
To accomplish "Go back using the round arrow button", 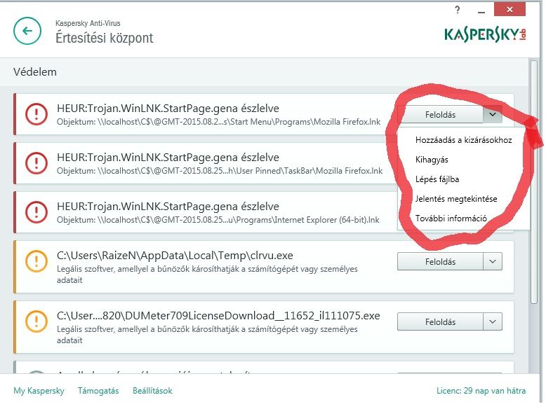I will (27, 31).
